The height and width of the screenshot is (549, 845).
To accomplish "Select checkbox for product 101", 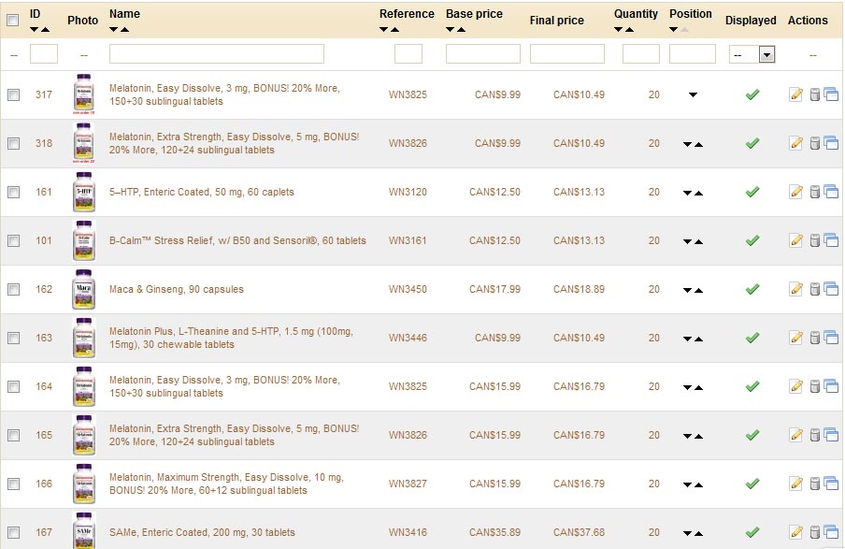I will [13, 240].
